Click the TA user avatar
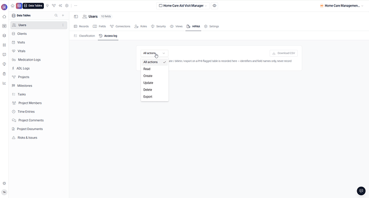Image resolution: width=369 pixels, height=198 pixels. (4, 192)
